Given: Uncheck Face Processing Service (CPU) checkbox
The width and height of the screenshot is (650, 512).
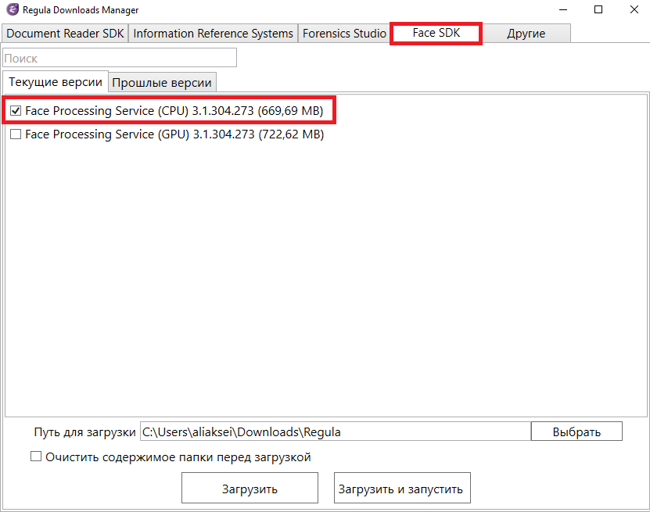Looking at the screenshot, I should pos(16,110).
